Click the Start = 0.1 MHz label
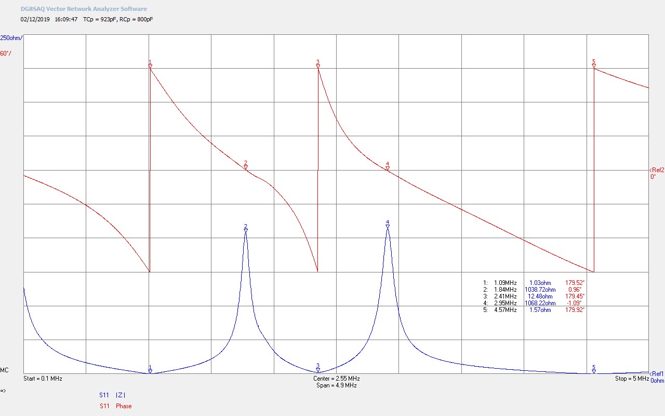 (43, 379)
